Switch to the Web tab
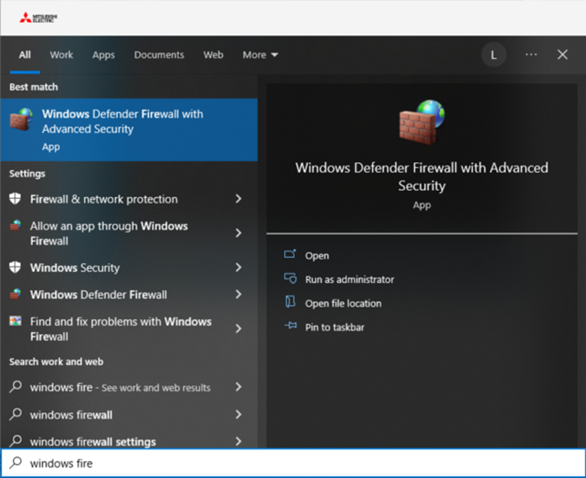The height and width of the screenshot is (478, 586). [x=213, y=55]
